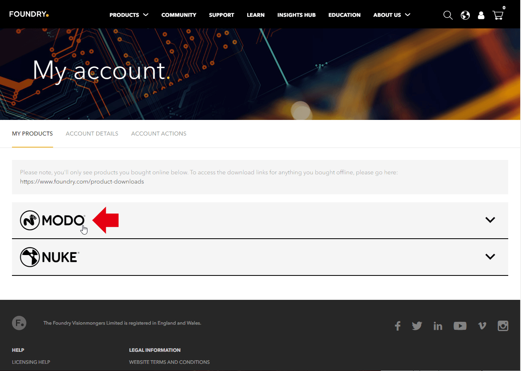The height and width of the screenshot is (371, 521).
Task: Click the note about products bought online
Action: (x=209, y=172)
